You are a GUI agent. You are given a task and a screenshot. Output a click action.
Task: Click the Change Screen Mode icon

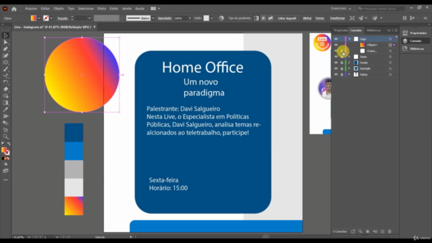[5, 171]
